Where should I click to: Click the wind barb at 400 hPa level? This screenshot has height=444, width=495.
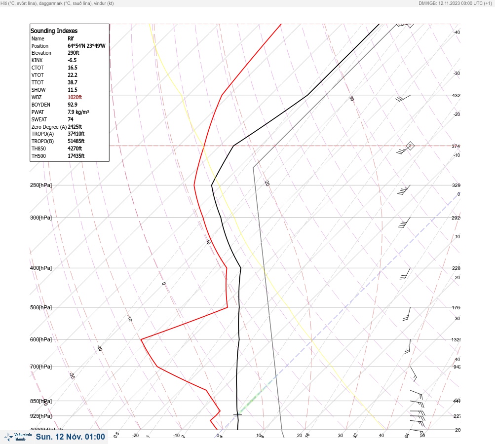point(405,274)
